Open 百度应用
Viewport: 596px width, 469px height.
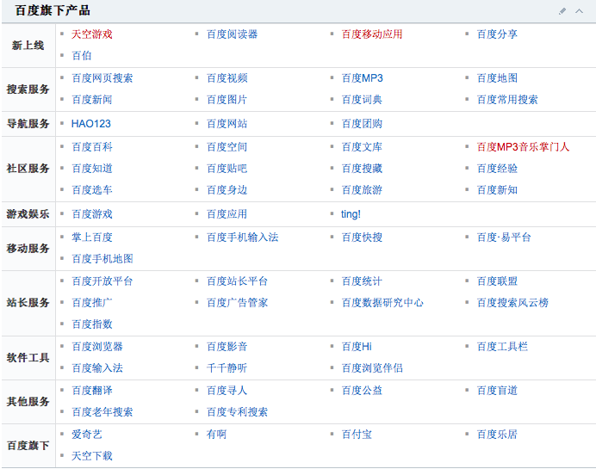pos(227,214)
